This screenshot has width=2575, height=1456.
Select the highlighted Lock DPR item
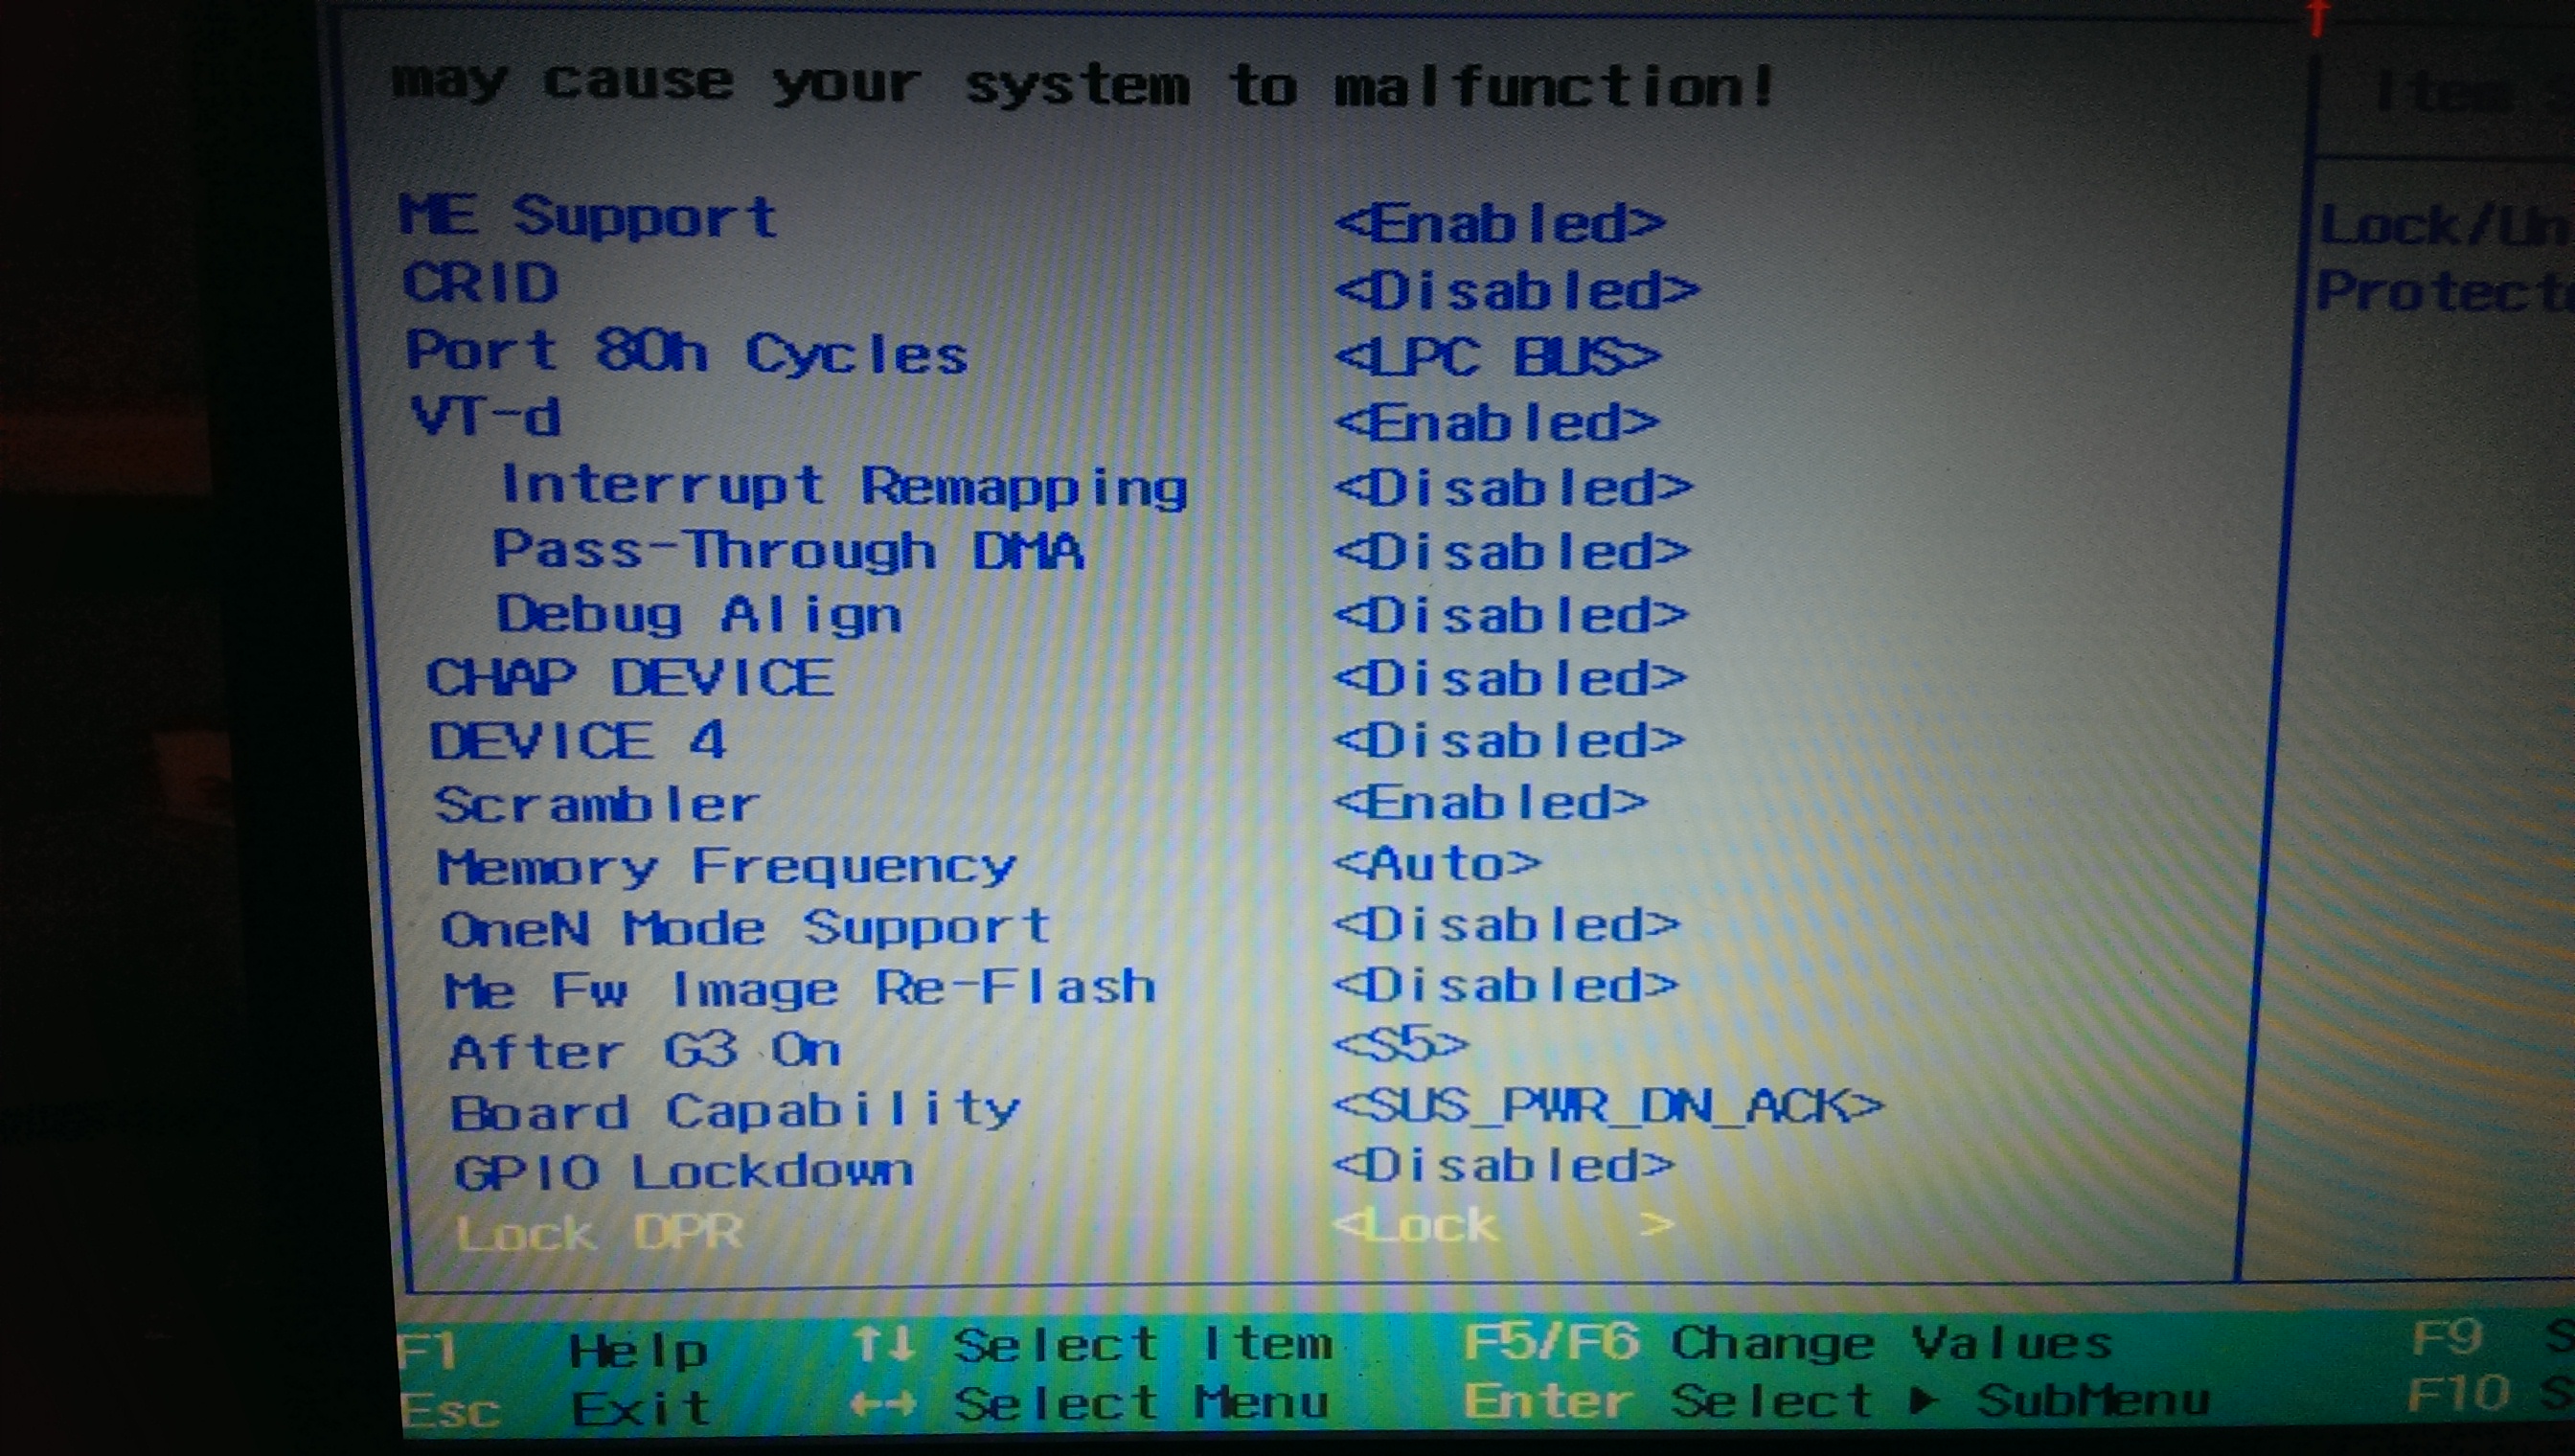point(600,1233)
